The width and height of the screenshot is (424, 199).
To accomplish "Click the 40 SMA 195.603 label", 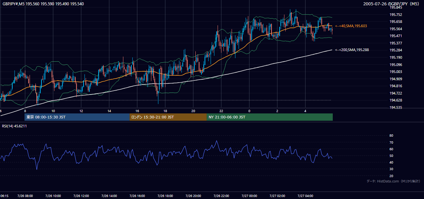I will tap(351, 26).
